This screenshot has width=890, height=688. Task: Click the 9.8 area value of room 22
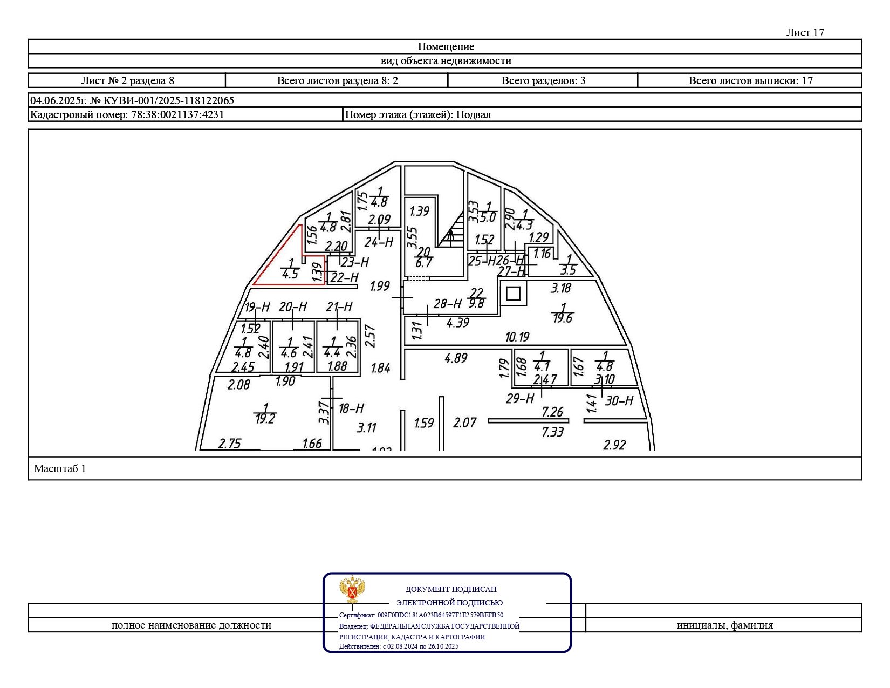point(476,303)
